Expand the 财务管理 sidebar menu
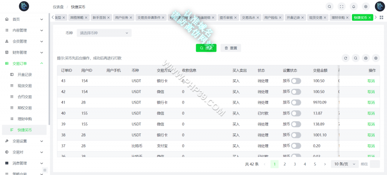Image resolution: width=387 pixels, height=175 pixels. (x=25, y=52)
